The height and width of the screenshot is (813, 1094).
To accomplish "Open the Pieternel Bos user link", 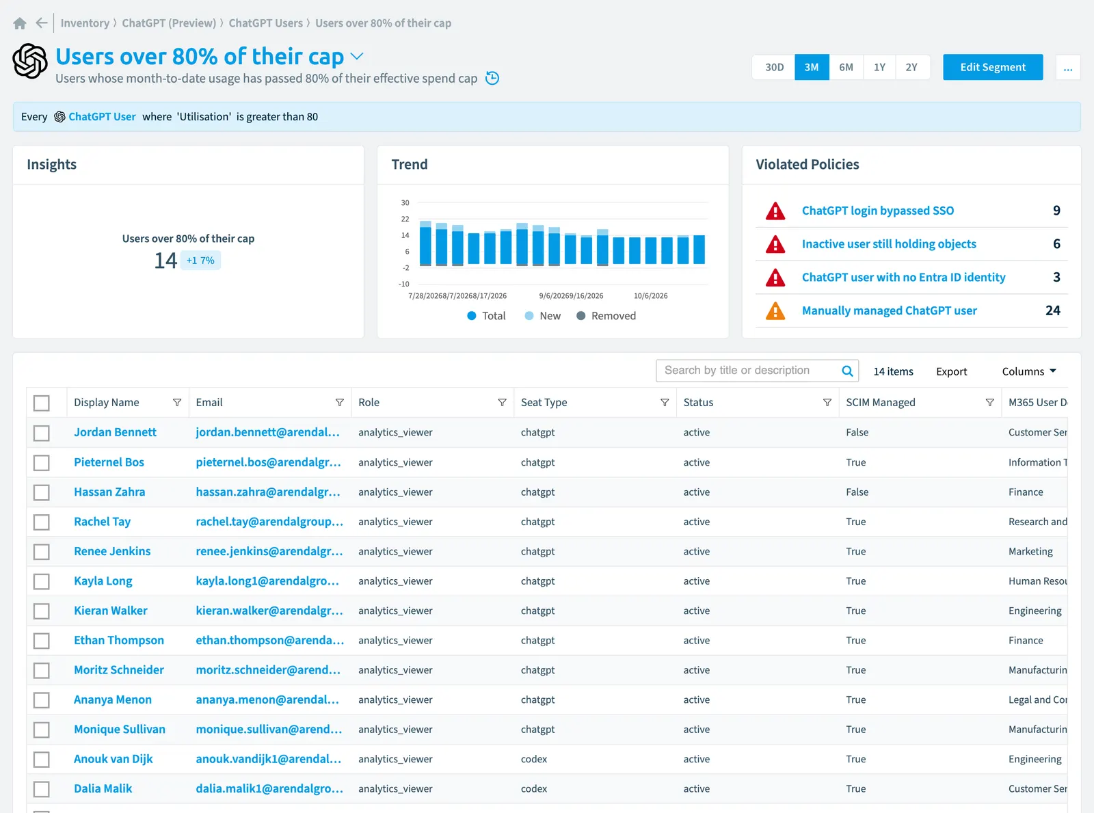I will tap(109, 462).
